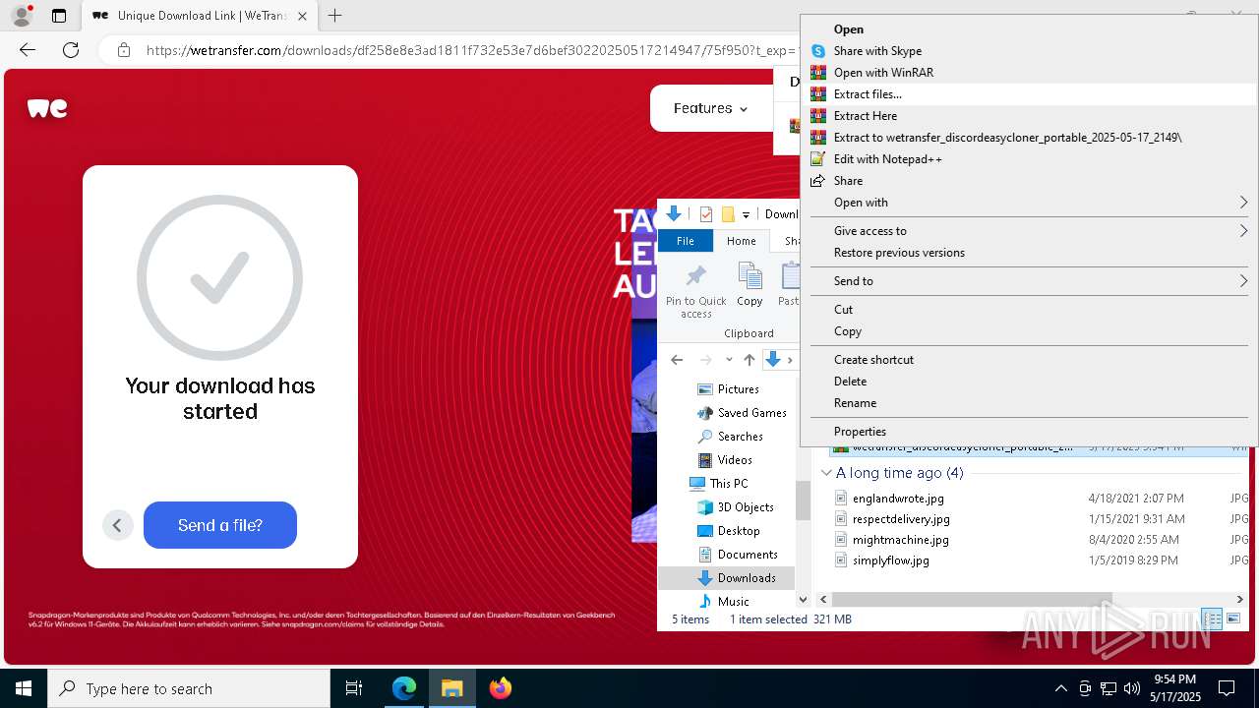Click the Notepad++ icon in context menu

pos(817,159)
